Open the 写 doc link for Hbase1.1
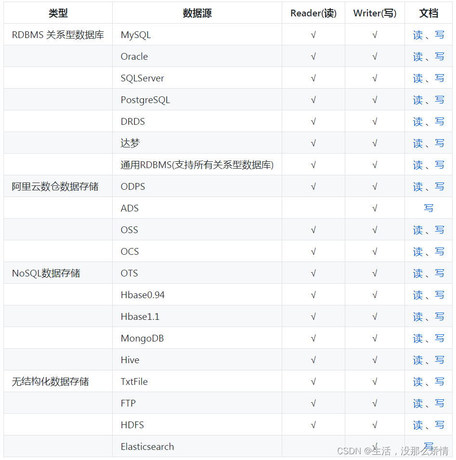 click(x=439, y=317)
